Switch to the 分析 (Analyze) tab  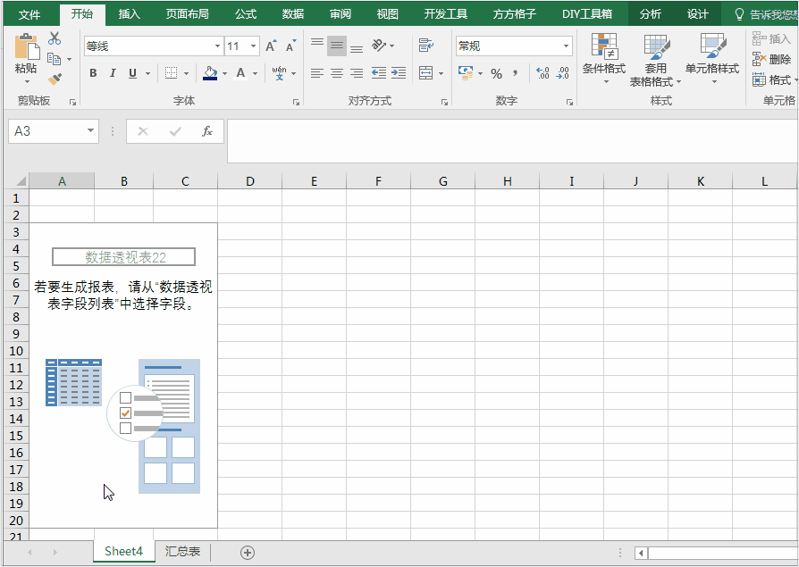tap(651, 14)
